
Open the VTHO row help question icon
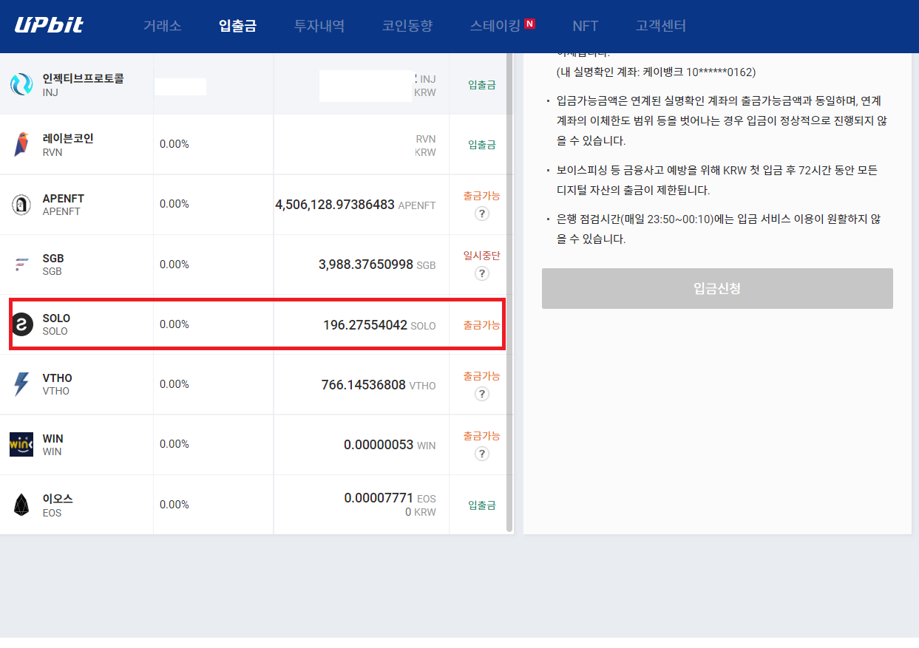[x=481, y=394]
